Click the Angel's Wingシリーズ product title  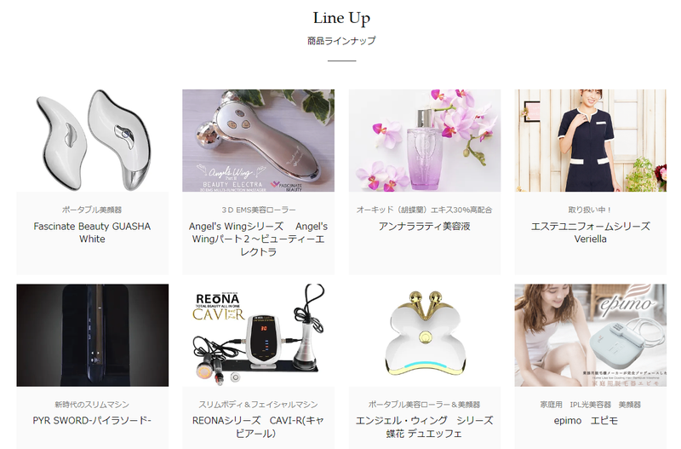259,239
